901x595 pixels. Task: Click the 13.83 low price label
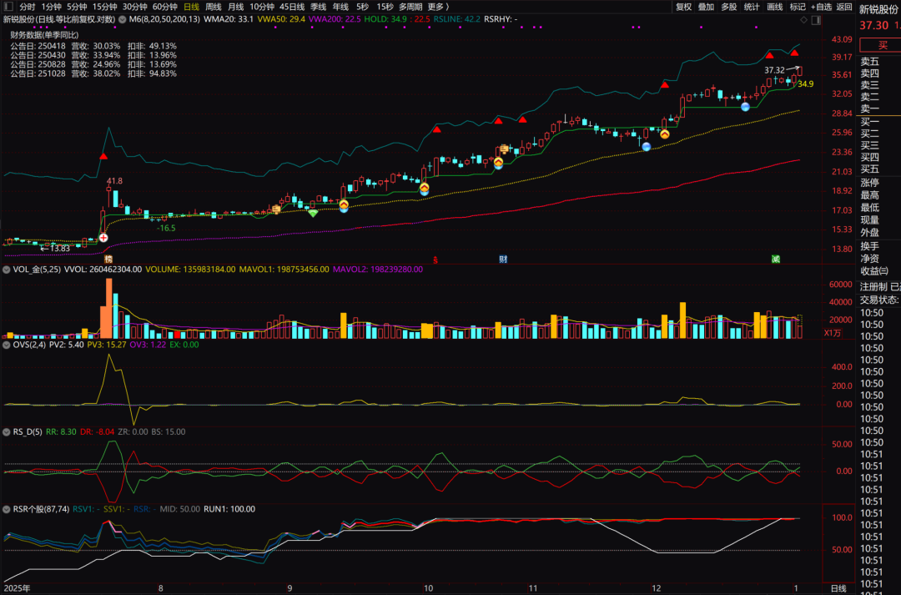coord(59,249)
